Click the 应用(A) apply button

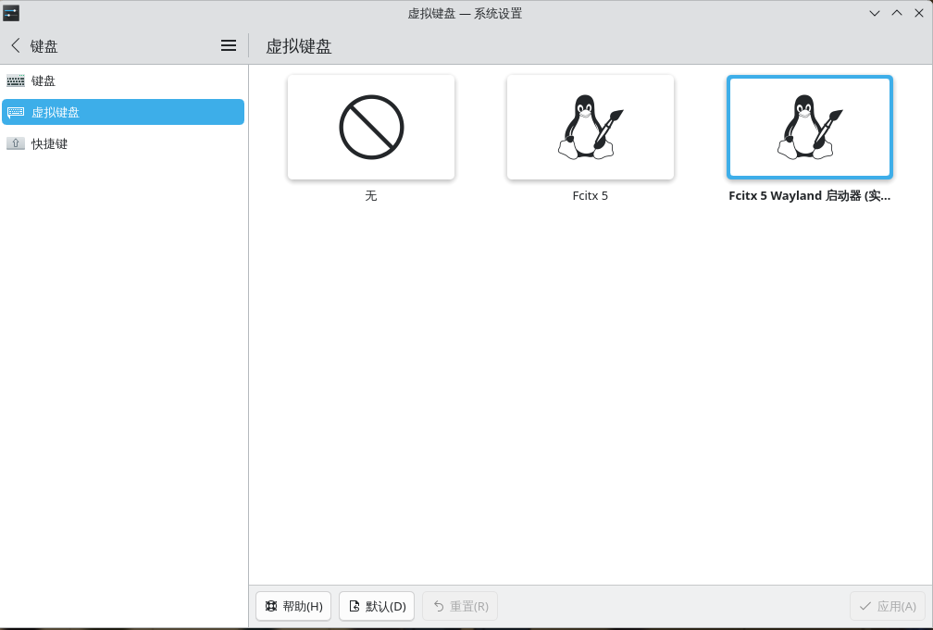coord(888,606)
